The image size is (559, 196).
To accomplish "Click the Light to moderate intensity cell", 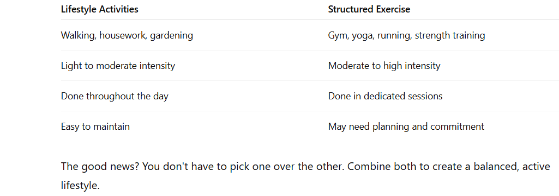I will click(x=118, y=66).
